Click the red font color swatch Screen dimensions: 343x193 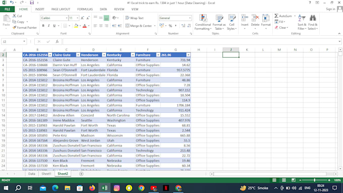coord(85,26)
